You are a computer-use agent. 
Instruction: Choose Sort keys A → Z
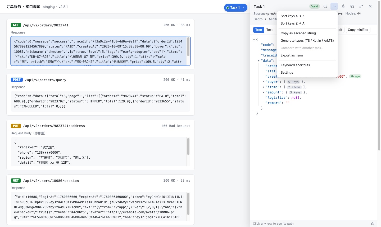[x=307, y=16]
